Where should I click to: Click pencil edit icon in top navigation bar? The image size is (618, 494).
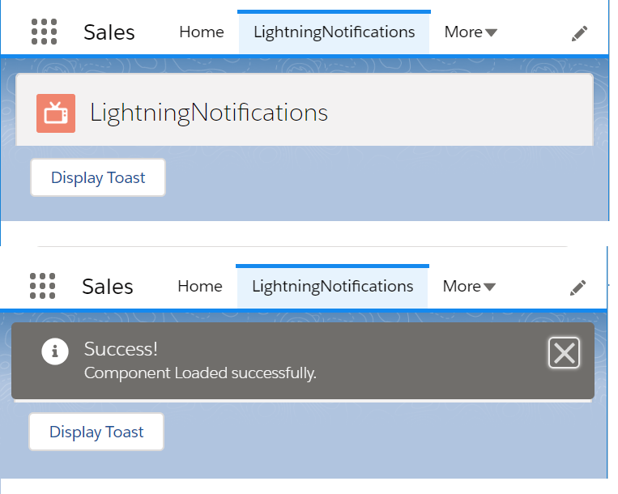pyautogui.click(x=579, y=33)
